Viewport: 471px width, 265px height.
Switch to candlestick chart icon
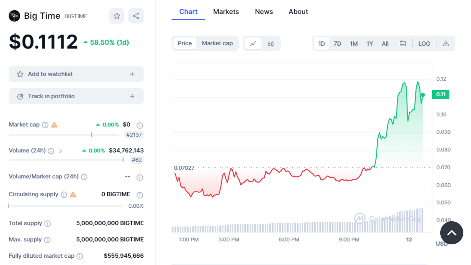click(x=271, y=43)
